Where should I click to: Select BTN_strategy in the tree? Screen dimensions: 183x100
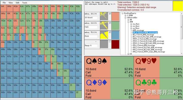click(x=138, y=30)
